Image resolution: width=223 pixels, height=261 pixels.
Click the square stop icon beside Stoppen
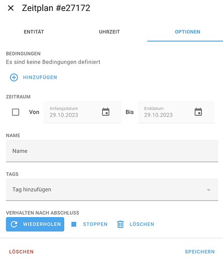coord(74,224)
